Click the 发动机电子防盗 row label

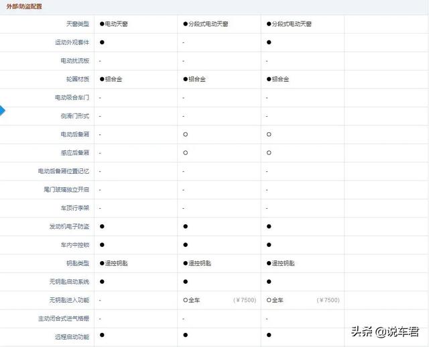69,226
